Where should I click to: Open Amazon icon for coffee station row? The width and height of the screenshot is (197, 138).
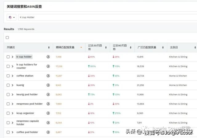point(48,76)
